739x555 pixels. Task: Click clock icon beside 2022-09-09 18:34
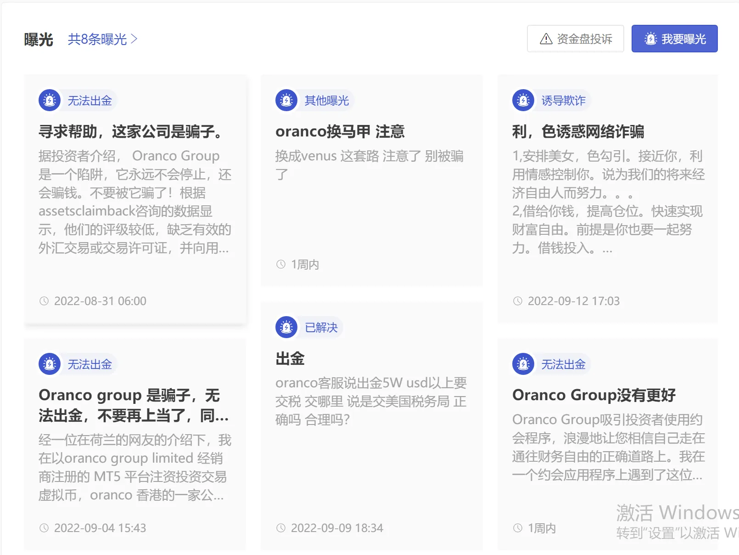coord(281,528)
